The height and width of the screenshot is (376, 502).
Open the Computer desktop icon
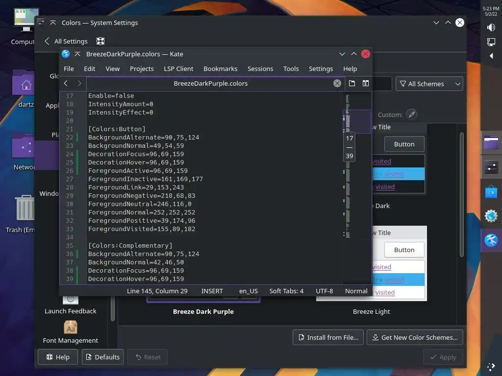(25, 27)
